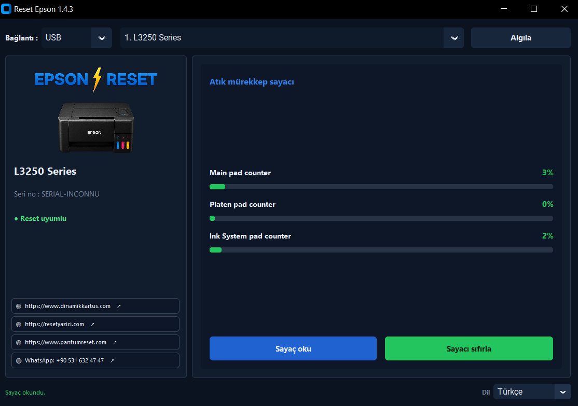Image resolution: width=578 pixels, height=406 pixels.
Task: Click the Platen pad counter progress bar
Action: [381, 218]
